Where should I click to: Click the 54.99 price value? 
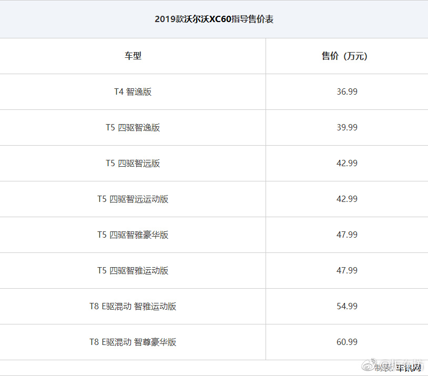click(347, 307)
